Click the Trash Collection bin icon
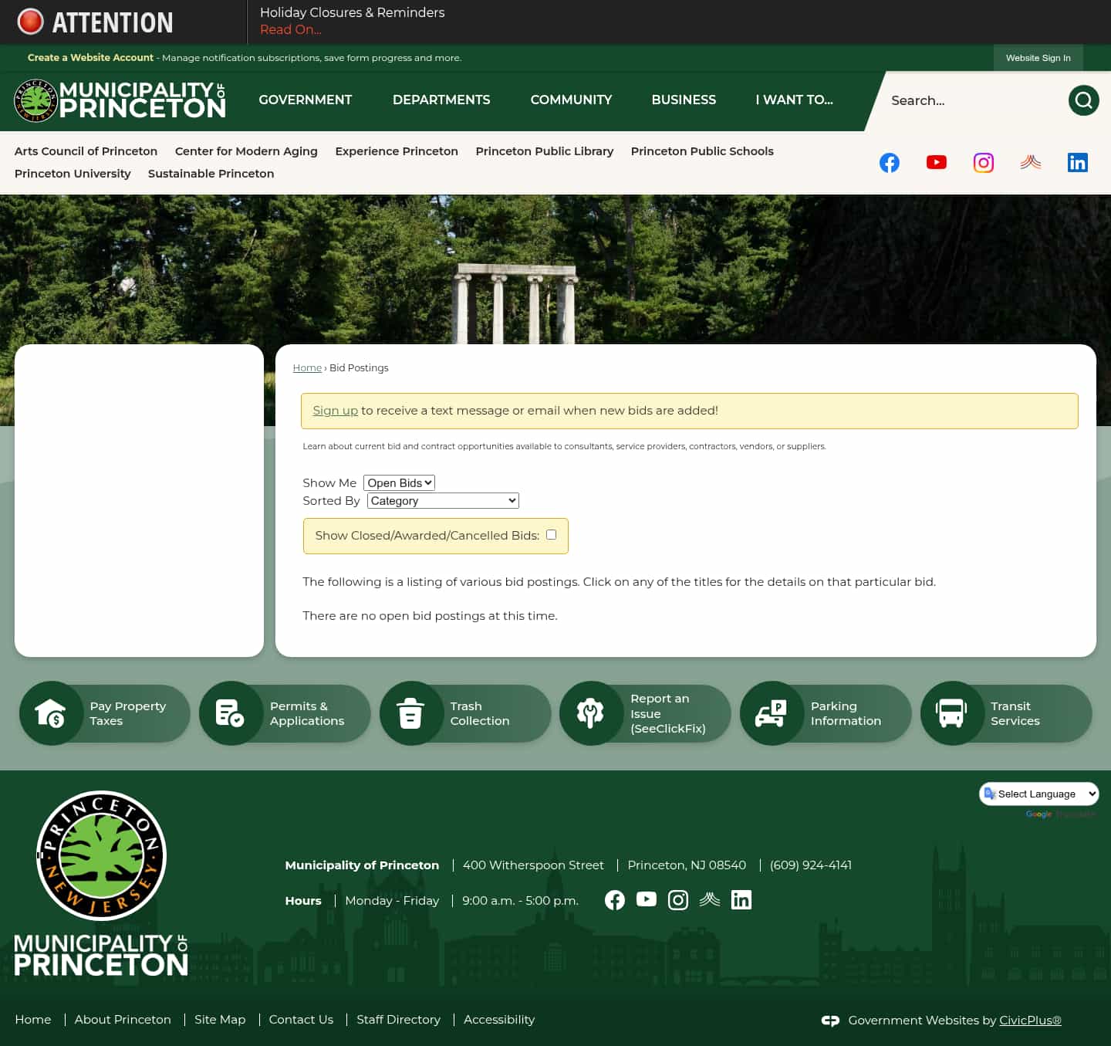Image resolution: width=1111 pixels, height=1046 pixels. tap(411, 713)
